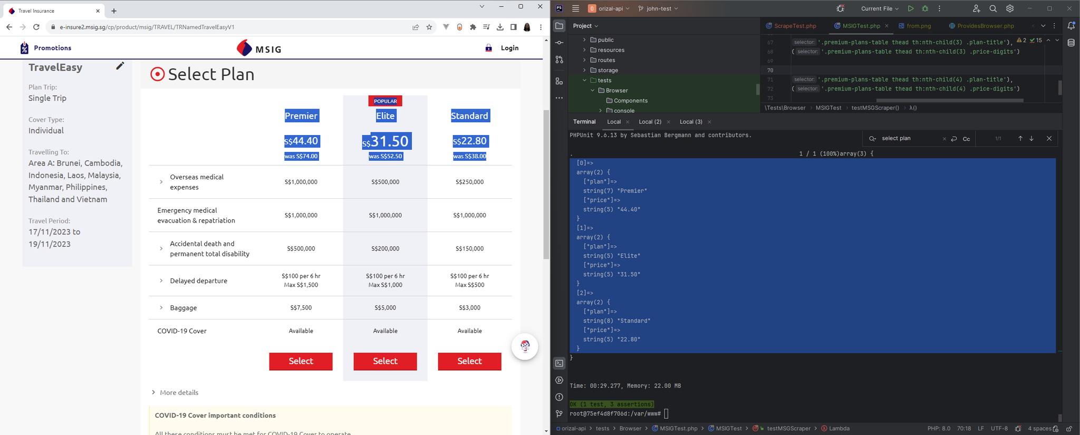Open PhpStorm main hamburger menu
Screen dimensions: 1080x435
click(x=575, y=8)
